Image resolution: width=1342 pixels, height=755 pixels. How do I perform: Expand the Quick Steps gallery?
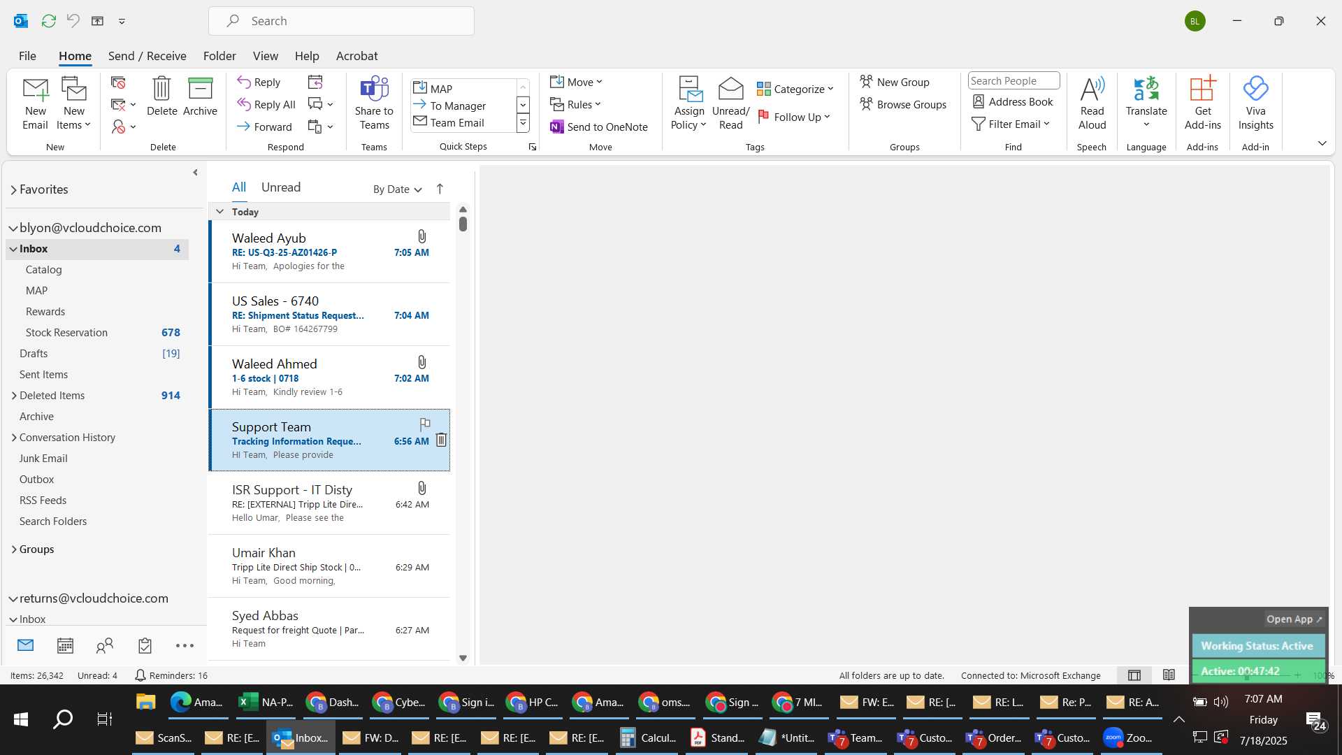point(522,124)
